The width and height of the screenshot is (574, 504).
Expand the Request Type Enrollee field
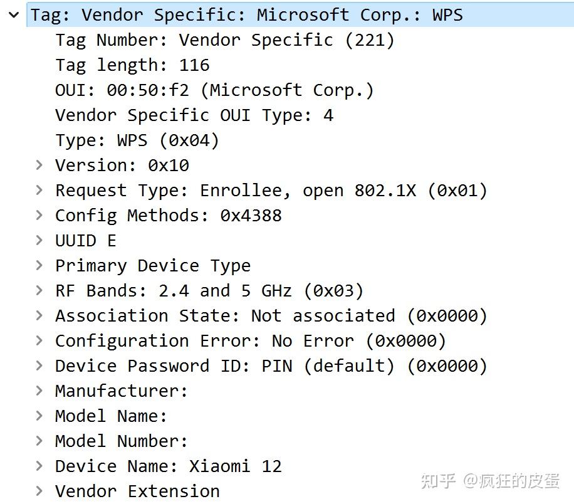(x=39, y=190)
